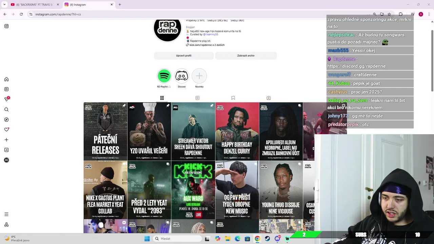The image size is (434, 244).
Task: Open the Sleduji following count
Action: coord(237,21)
